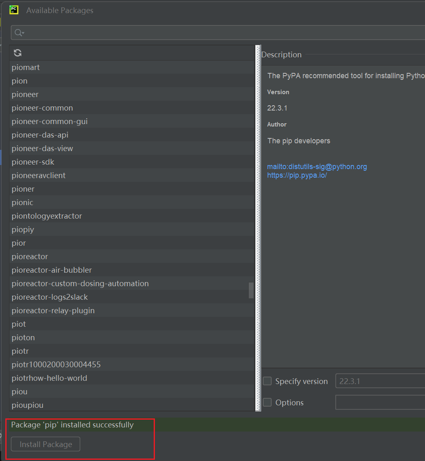Select the pioneer package

click(25, 94)
